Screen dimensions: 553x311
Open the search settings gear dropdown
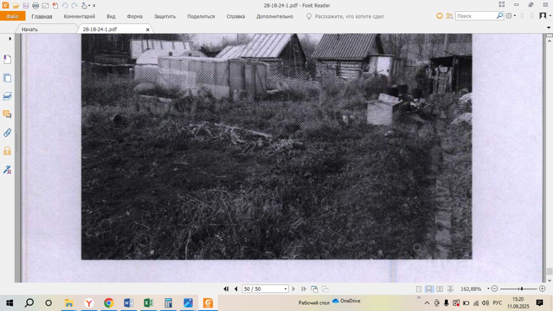click(x=511, y=16)
